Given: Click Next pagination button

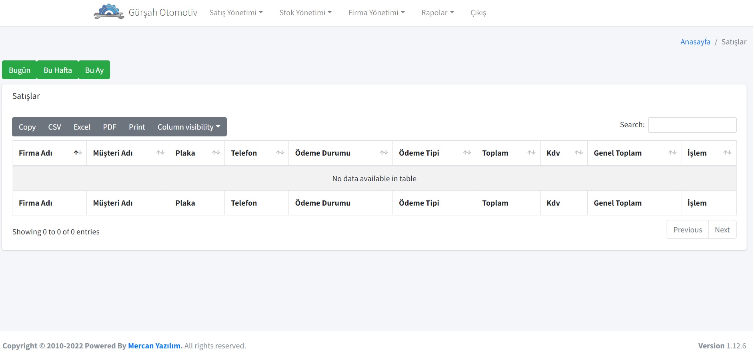Looking at the screenshot, I should pyautogui.click(x=722, y=230).
